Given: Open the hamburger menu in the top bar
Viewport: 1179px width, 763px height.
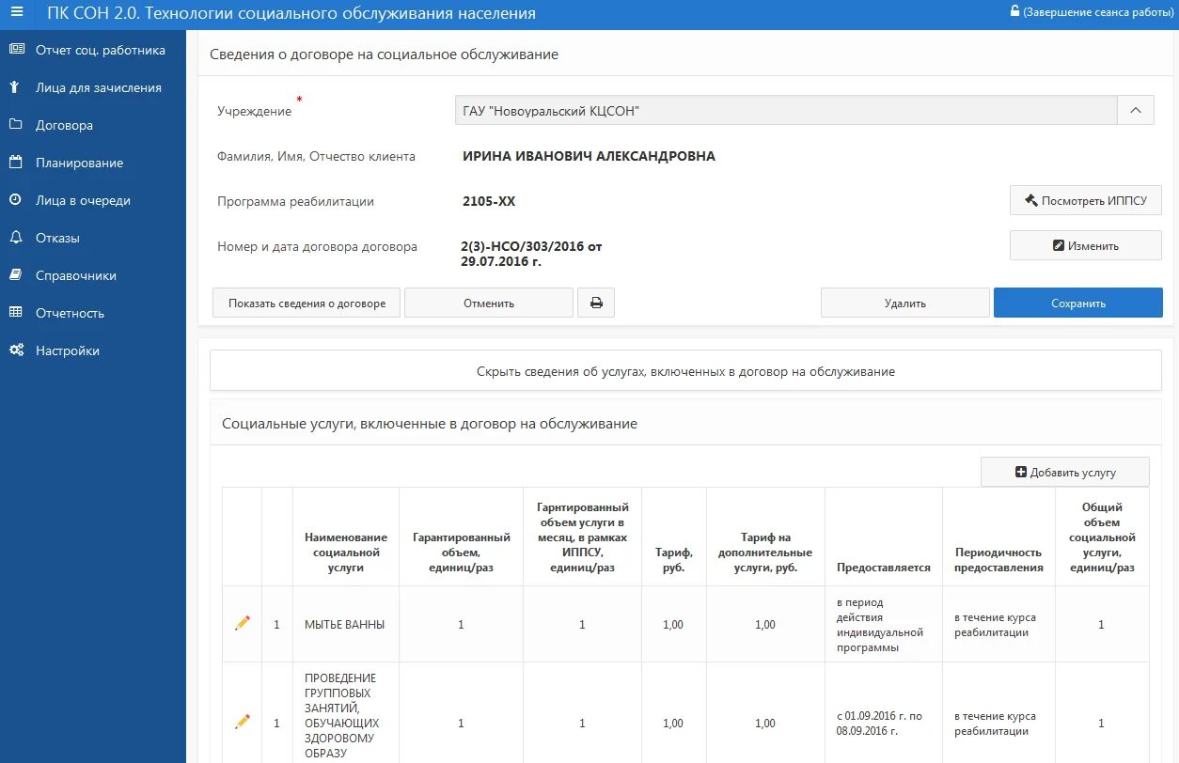Looking at the screenshot, I should [16, 13].
